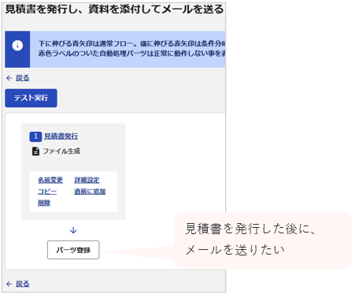Image resolution: width=355 pixels, height=298 pixels.
Task: Click 名前変更 to rename the part
Action: (50, 180)
